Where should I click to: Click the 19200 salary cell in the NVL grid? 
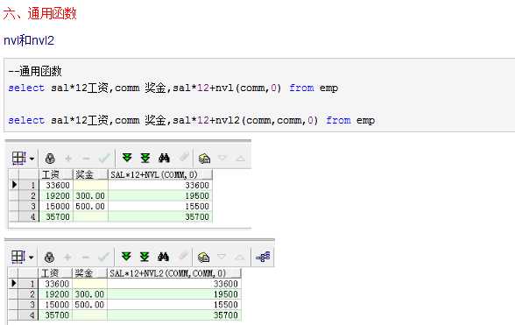point(56,196)
